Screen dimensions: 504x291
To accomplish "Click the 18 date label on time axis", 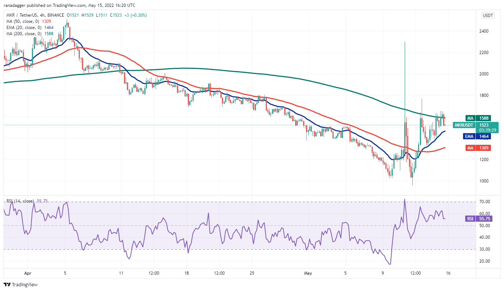I will point(186,273).
